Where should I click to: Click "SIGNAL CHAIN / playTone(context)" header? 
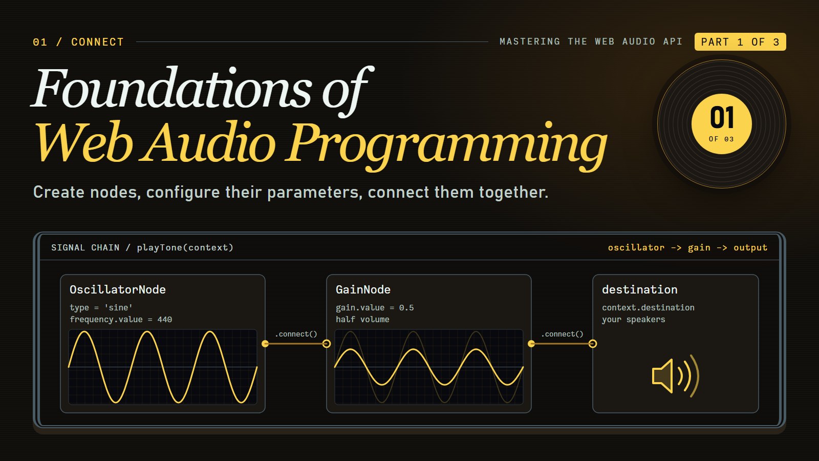142,247
